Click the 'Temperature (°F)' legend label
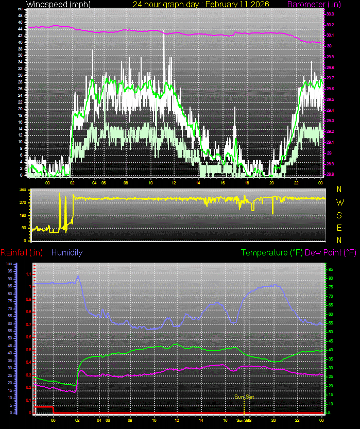 point(271,252)
